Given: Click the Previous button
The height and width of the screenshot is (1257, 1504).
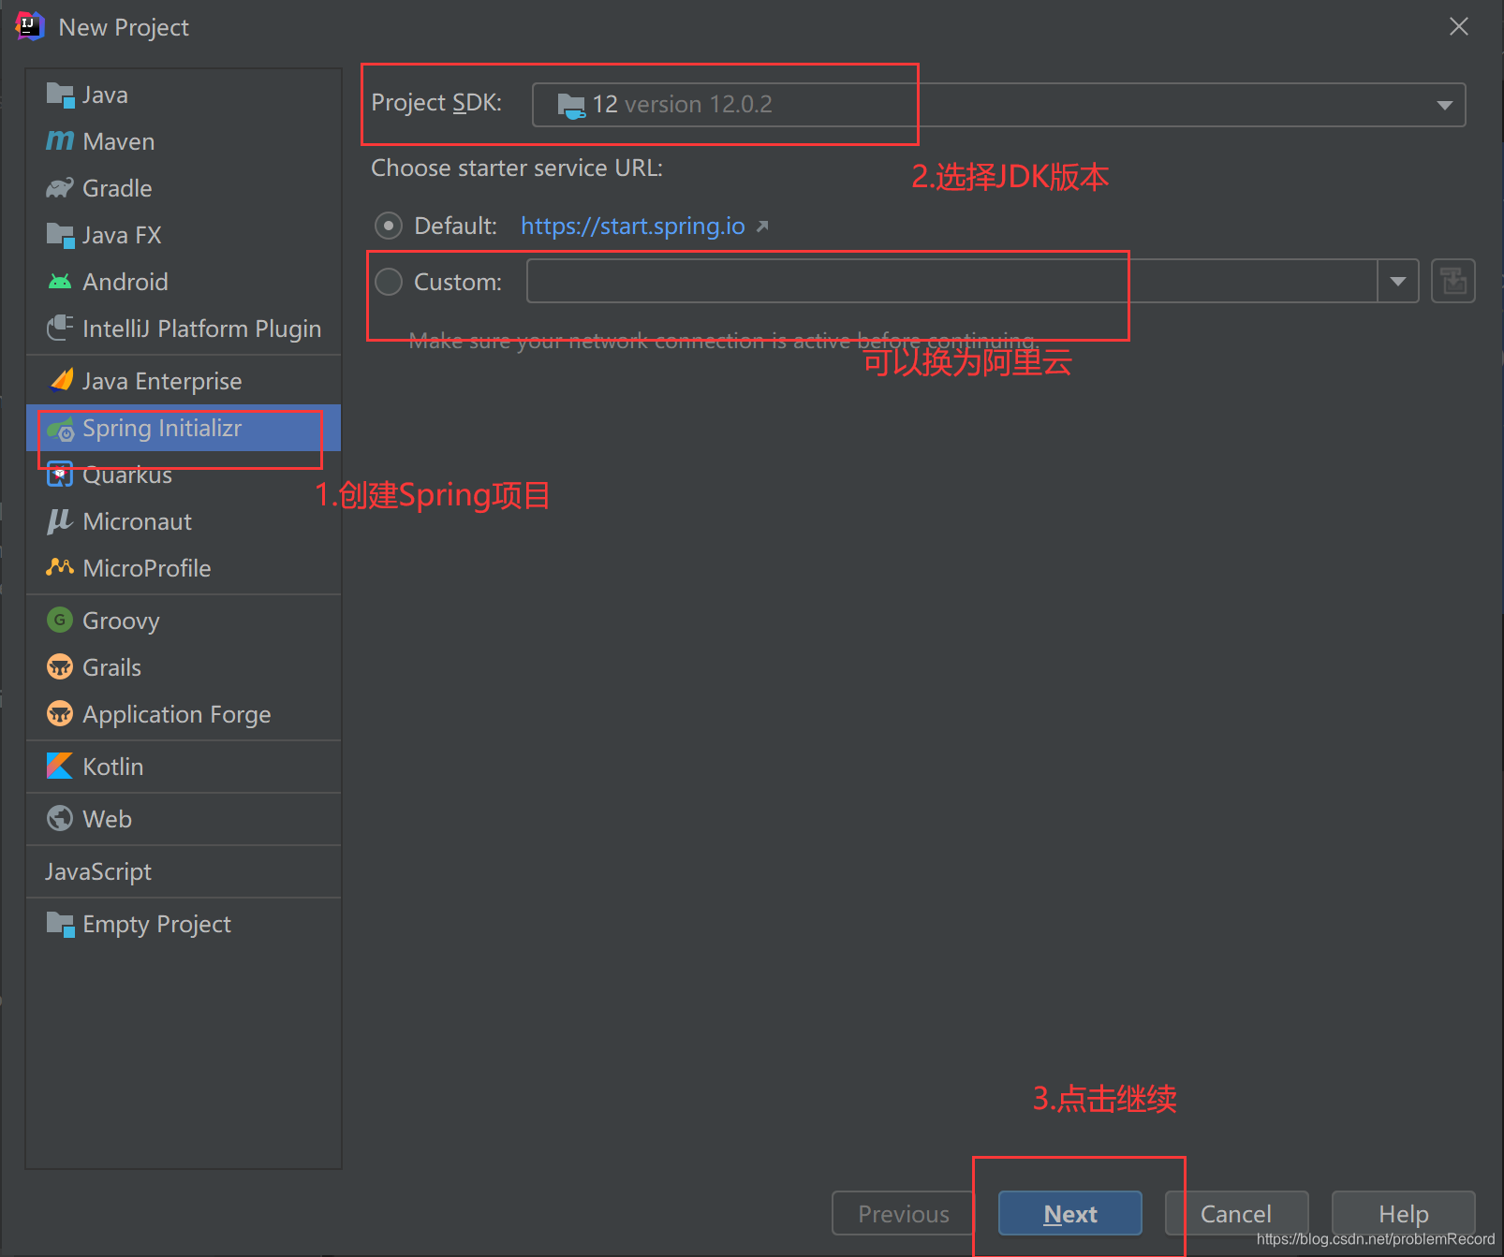Looking at the screenshot, I should coord(904,1214).
